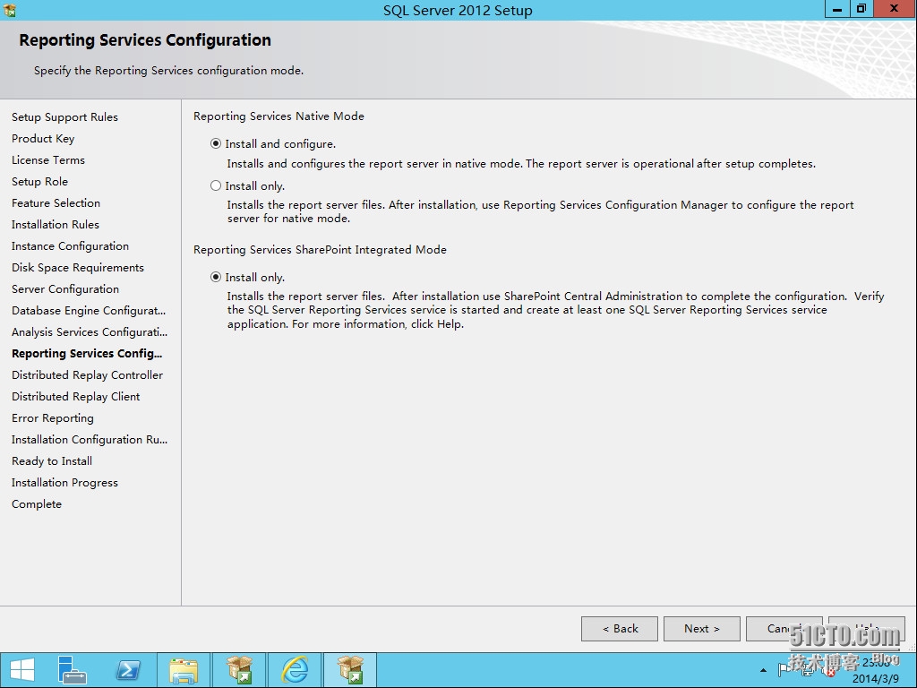
Task: Click the taskbar date 2014/3/9
Action: tap(876, 679)
